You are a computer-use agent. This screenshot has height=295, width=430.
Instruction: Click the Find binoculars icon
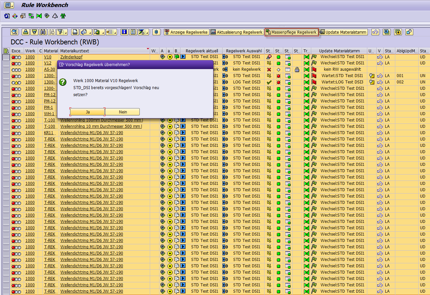[43, 32]
